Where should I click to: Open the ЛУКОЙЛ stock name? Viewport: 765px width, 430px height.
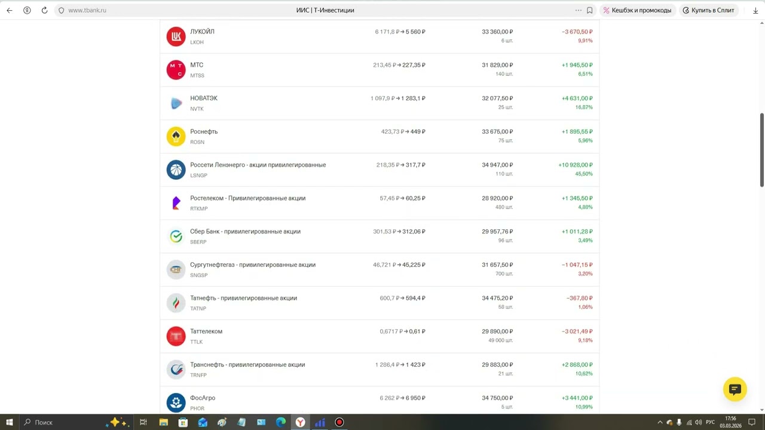pos(202,32)
